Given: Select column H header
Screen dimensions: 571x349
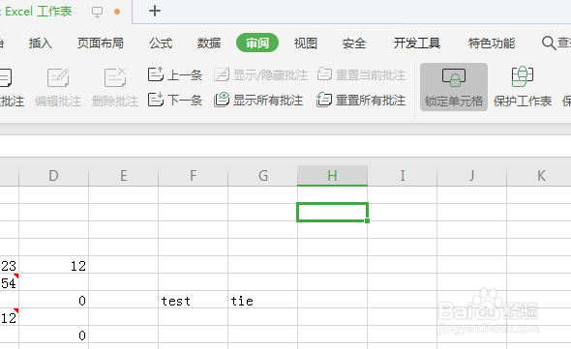Looking at the screenshot, I should pyautogui.click(x=333, y=176).
